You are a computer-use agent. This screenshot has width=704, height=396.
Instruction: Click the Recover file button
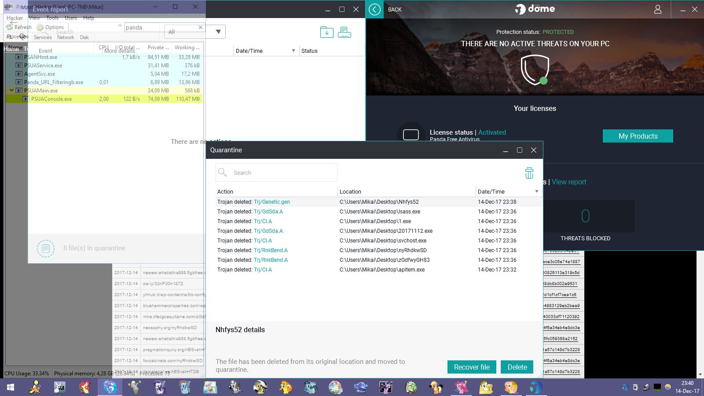point(472,367)
